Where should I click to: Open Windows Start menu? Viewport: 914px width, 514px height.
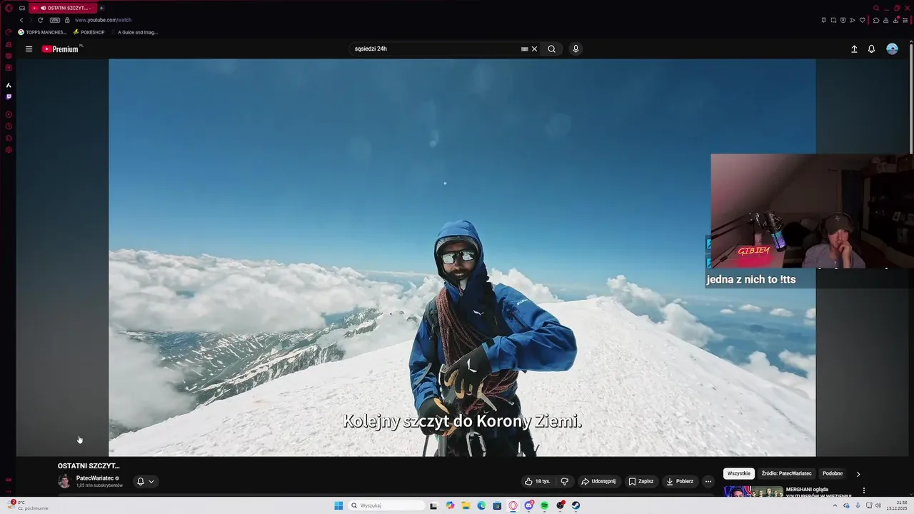click(x=338, y=505)
